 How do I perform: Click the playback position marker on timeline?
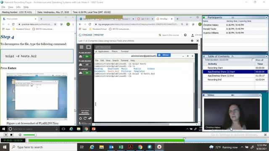pyautogui.click(x=185, y=139)
